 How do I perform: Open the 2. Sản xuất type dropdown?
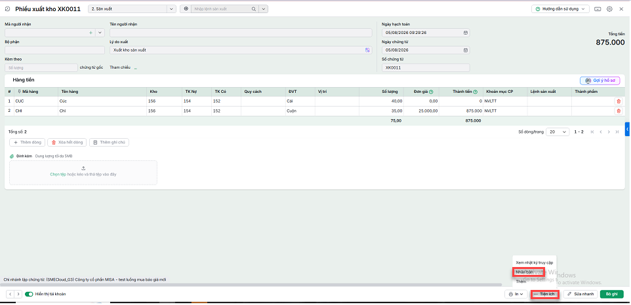132,9
